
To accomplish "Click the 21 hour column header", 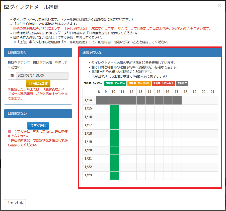I will (x=212, y=92).
